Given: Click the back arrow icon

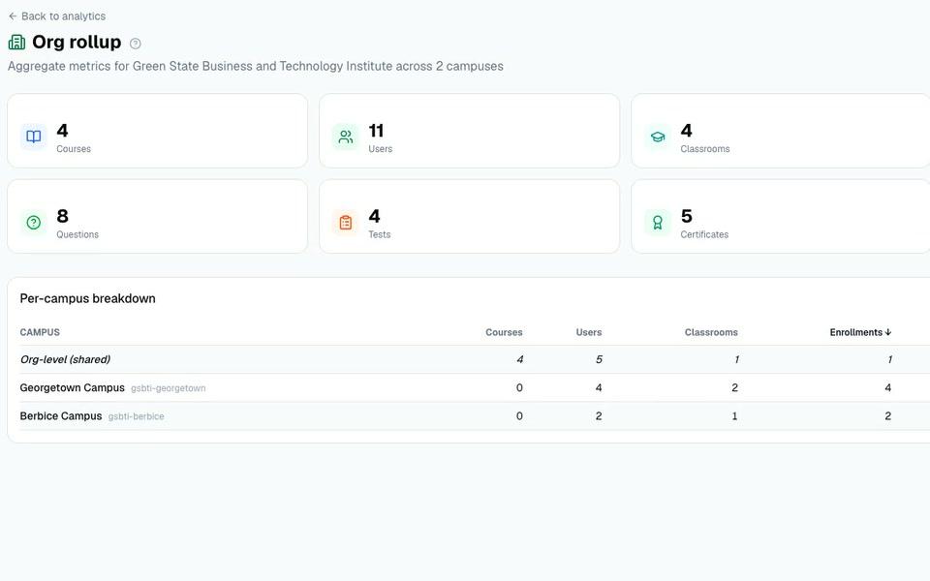Looking at the screenshot, I should tap(13, 16).
